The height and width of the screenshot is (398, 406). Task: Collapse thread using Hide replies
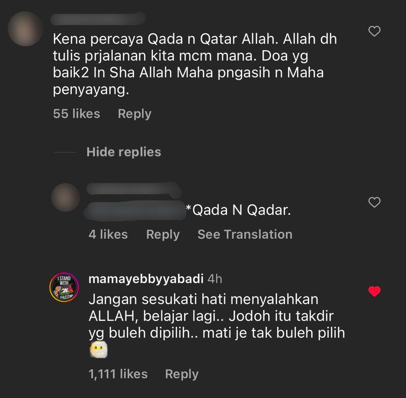124,152
